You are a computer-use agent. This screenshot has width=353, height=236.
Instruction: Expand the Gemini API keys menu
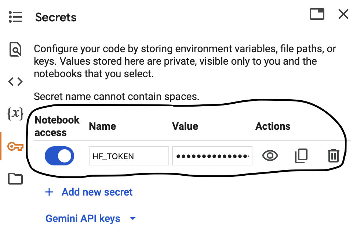(x=83, y=218)
